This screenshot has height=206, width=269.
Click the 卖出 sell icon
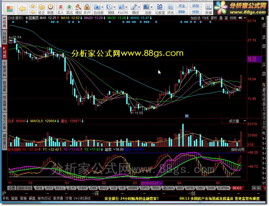[x=69, y=9]
